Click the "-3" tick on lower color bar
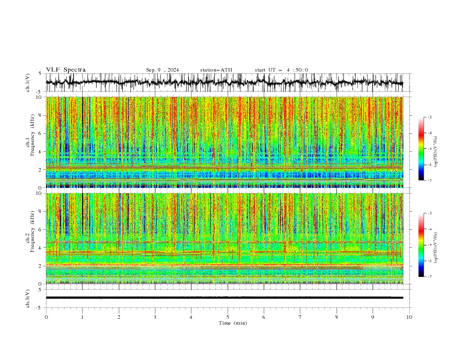The width and height of the screenshot is (461, 356). [x=430, y=213]
